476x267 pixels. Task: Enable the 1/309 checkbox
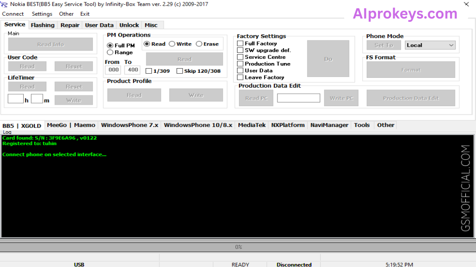tap(158, 71)
